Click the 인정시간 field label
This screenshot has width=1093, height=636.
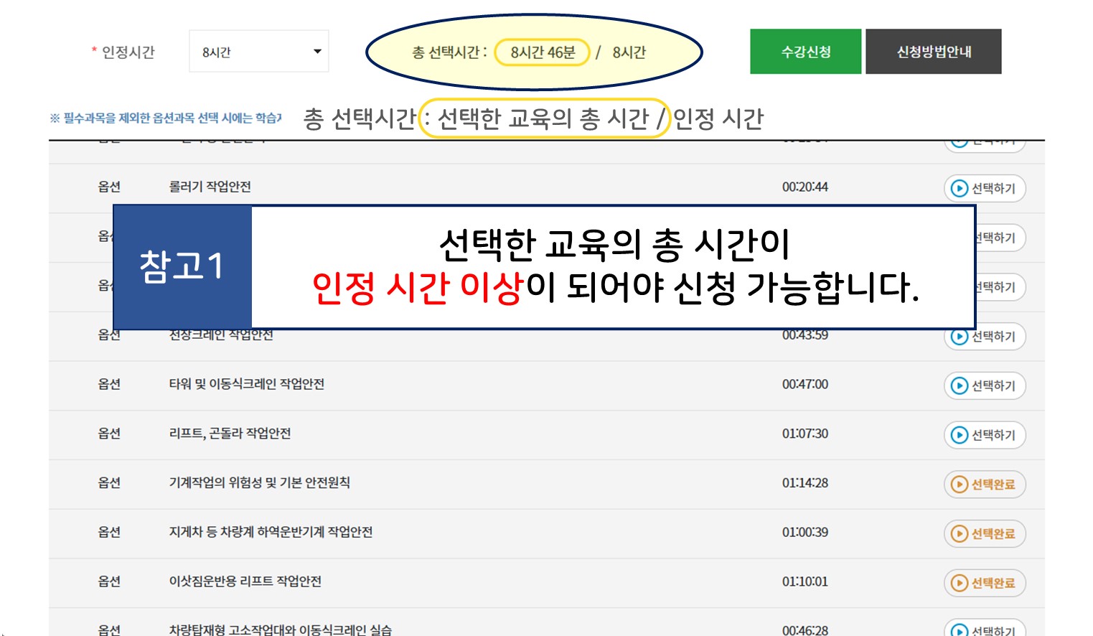pos(128,52)
